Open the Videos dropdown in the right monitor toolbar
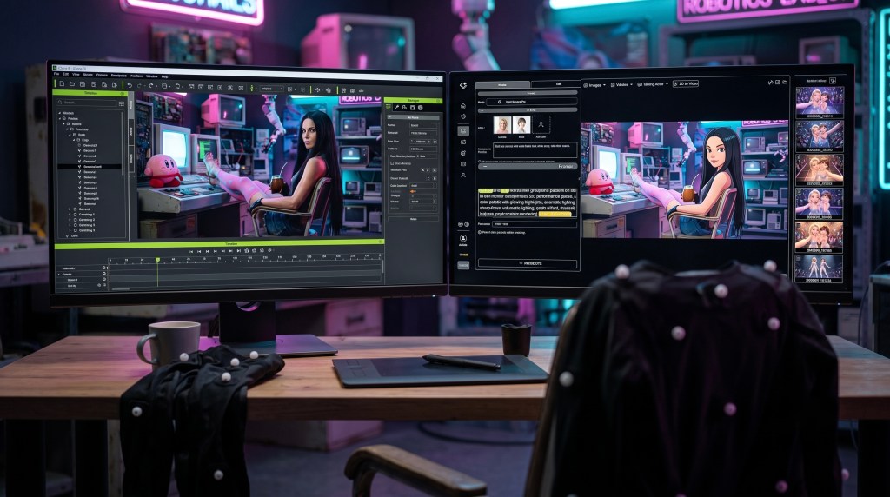This screenshot has height=497, width=890. click(x=621, y=85)
